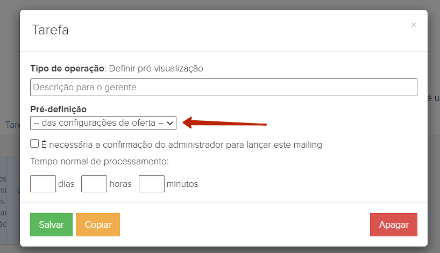Click the 'Descrição para o gerente' field
The width and height of the screenshot is (440, 253).
click(224, 87)
